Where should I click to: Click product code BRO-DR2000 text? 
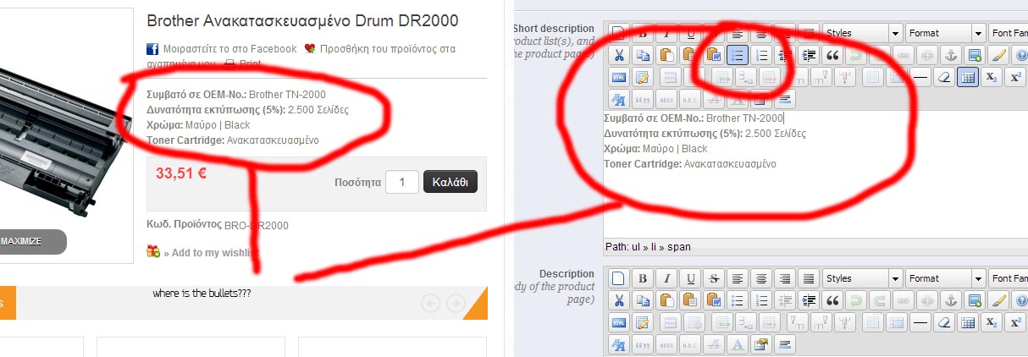[257, 226]
